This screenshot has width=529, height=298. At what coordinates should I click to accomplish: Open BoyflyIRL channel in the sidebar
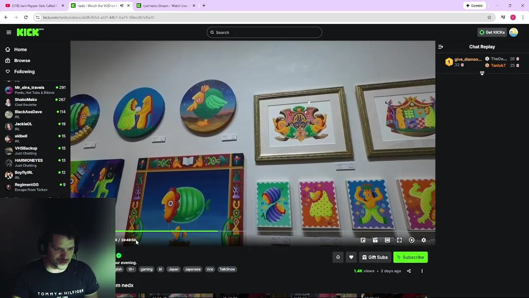[35, 175]
